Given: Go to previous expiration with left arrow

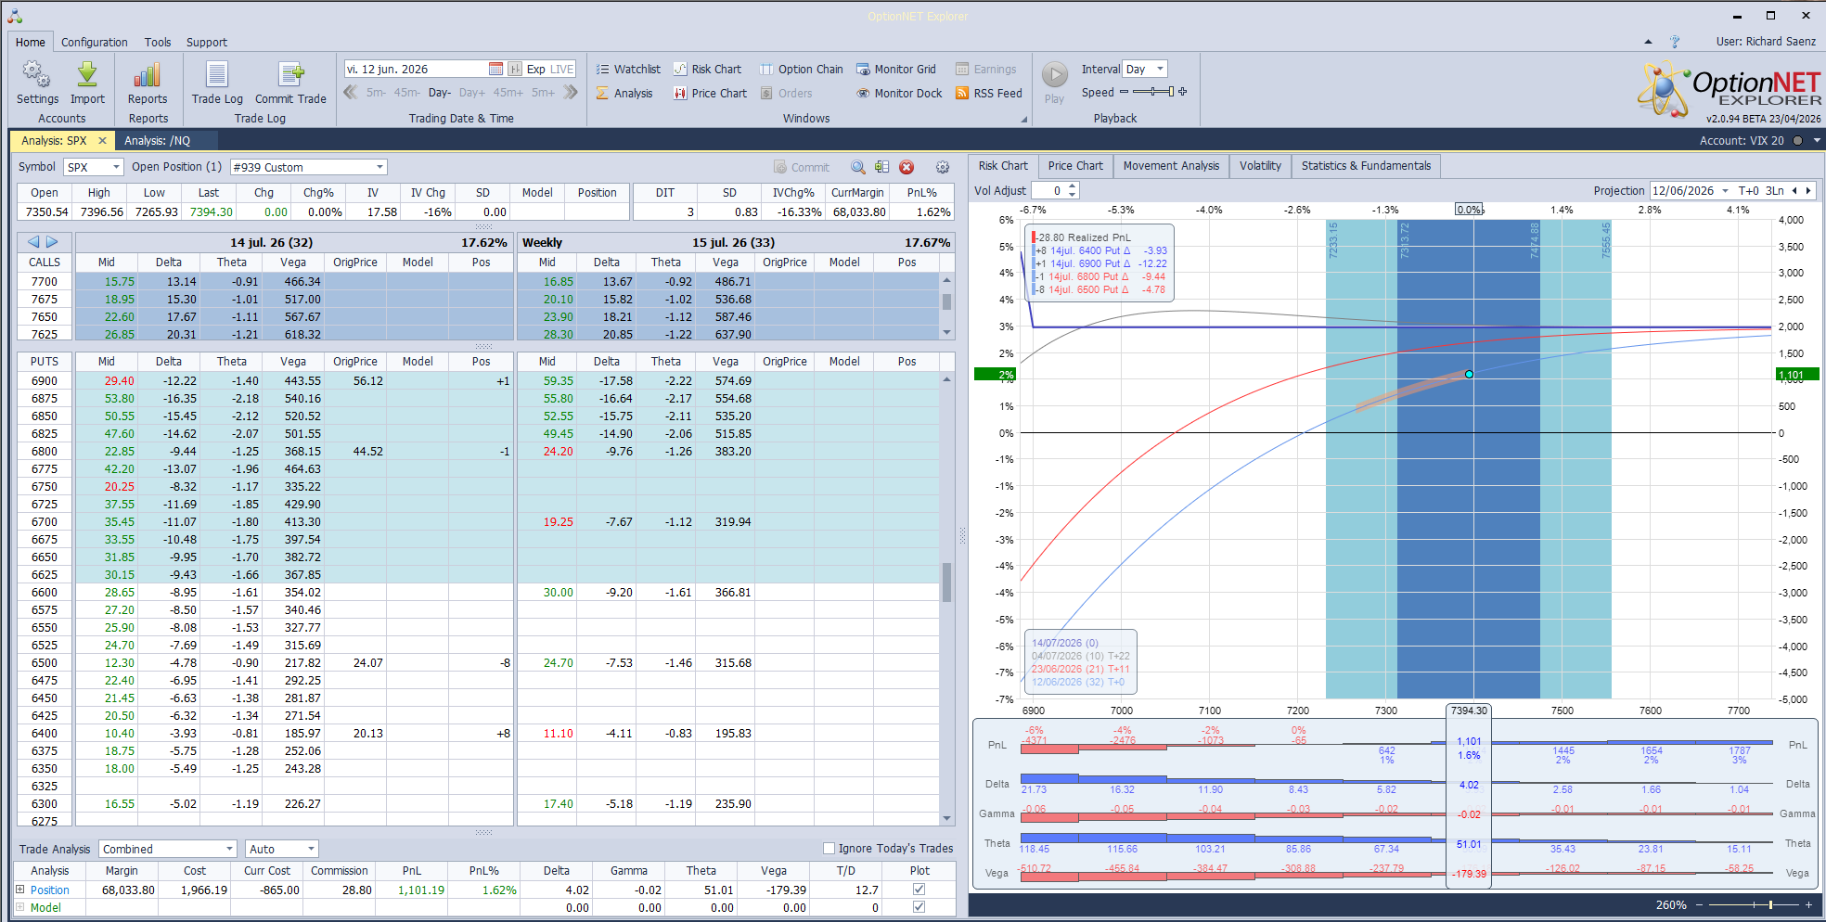Looking at the screenshot, I should pos(33,242).
